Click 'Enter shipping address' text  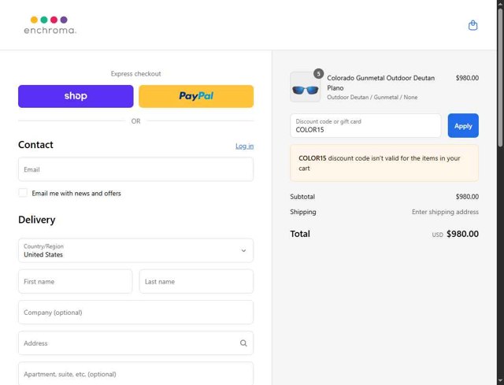coord(445,212)
